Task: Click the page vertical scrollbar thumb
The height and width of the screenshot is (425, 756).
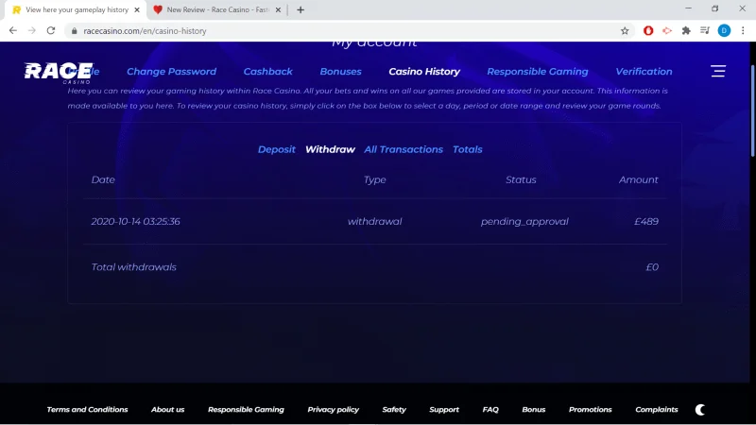Action: tap(752, 110)
